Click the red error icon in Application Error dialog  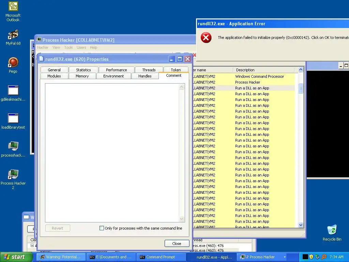(206, 38)
